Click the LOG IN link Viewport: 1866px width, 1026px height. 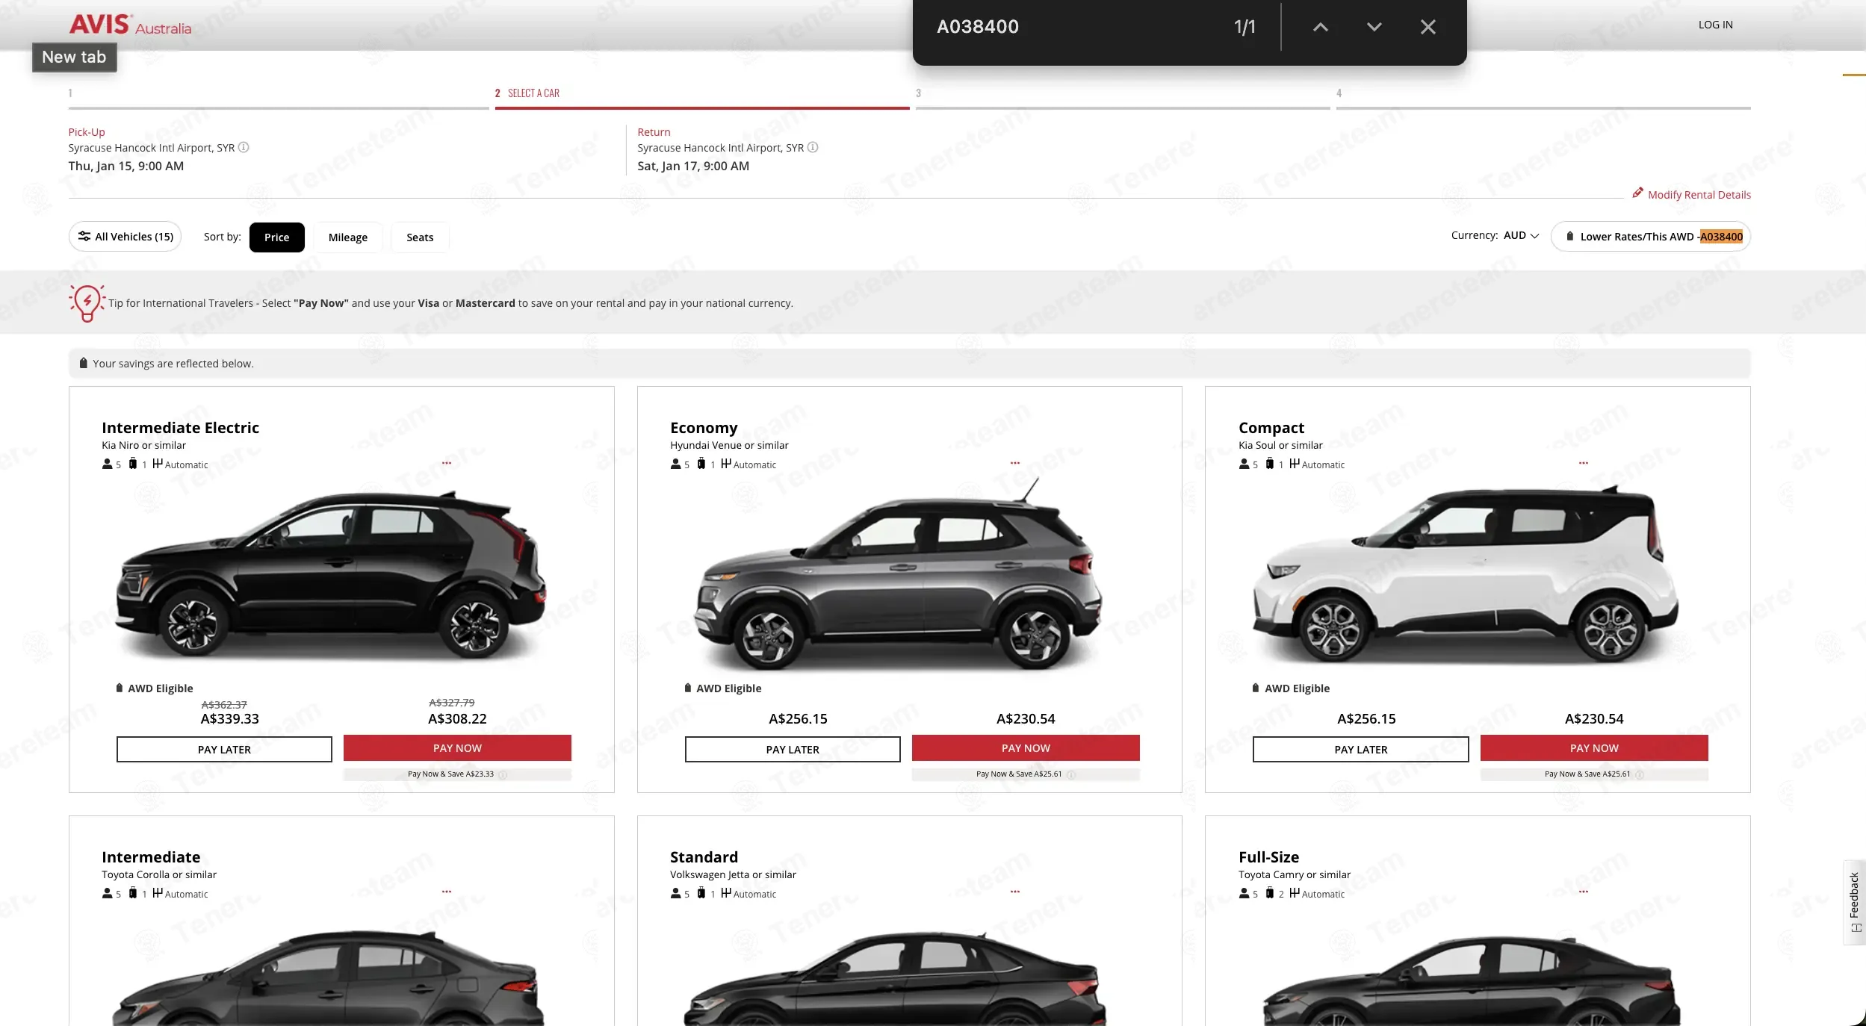(1715, 25)
